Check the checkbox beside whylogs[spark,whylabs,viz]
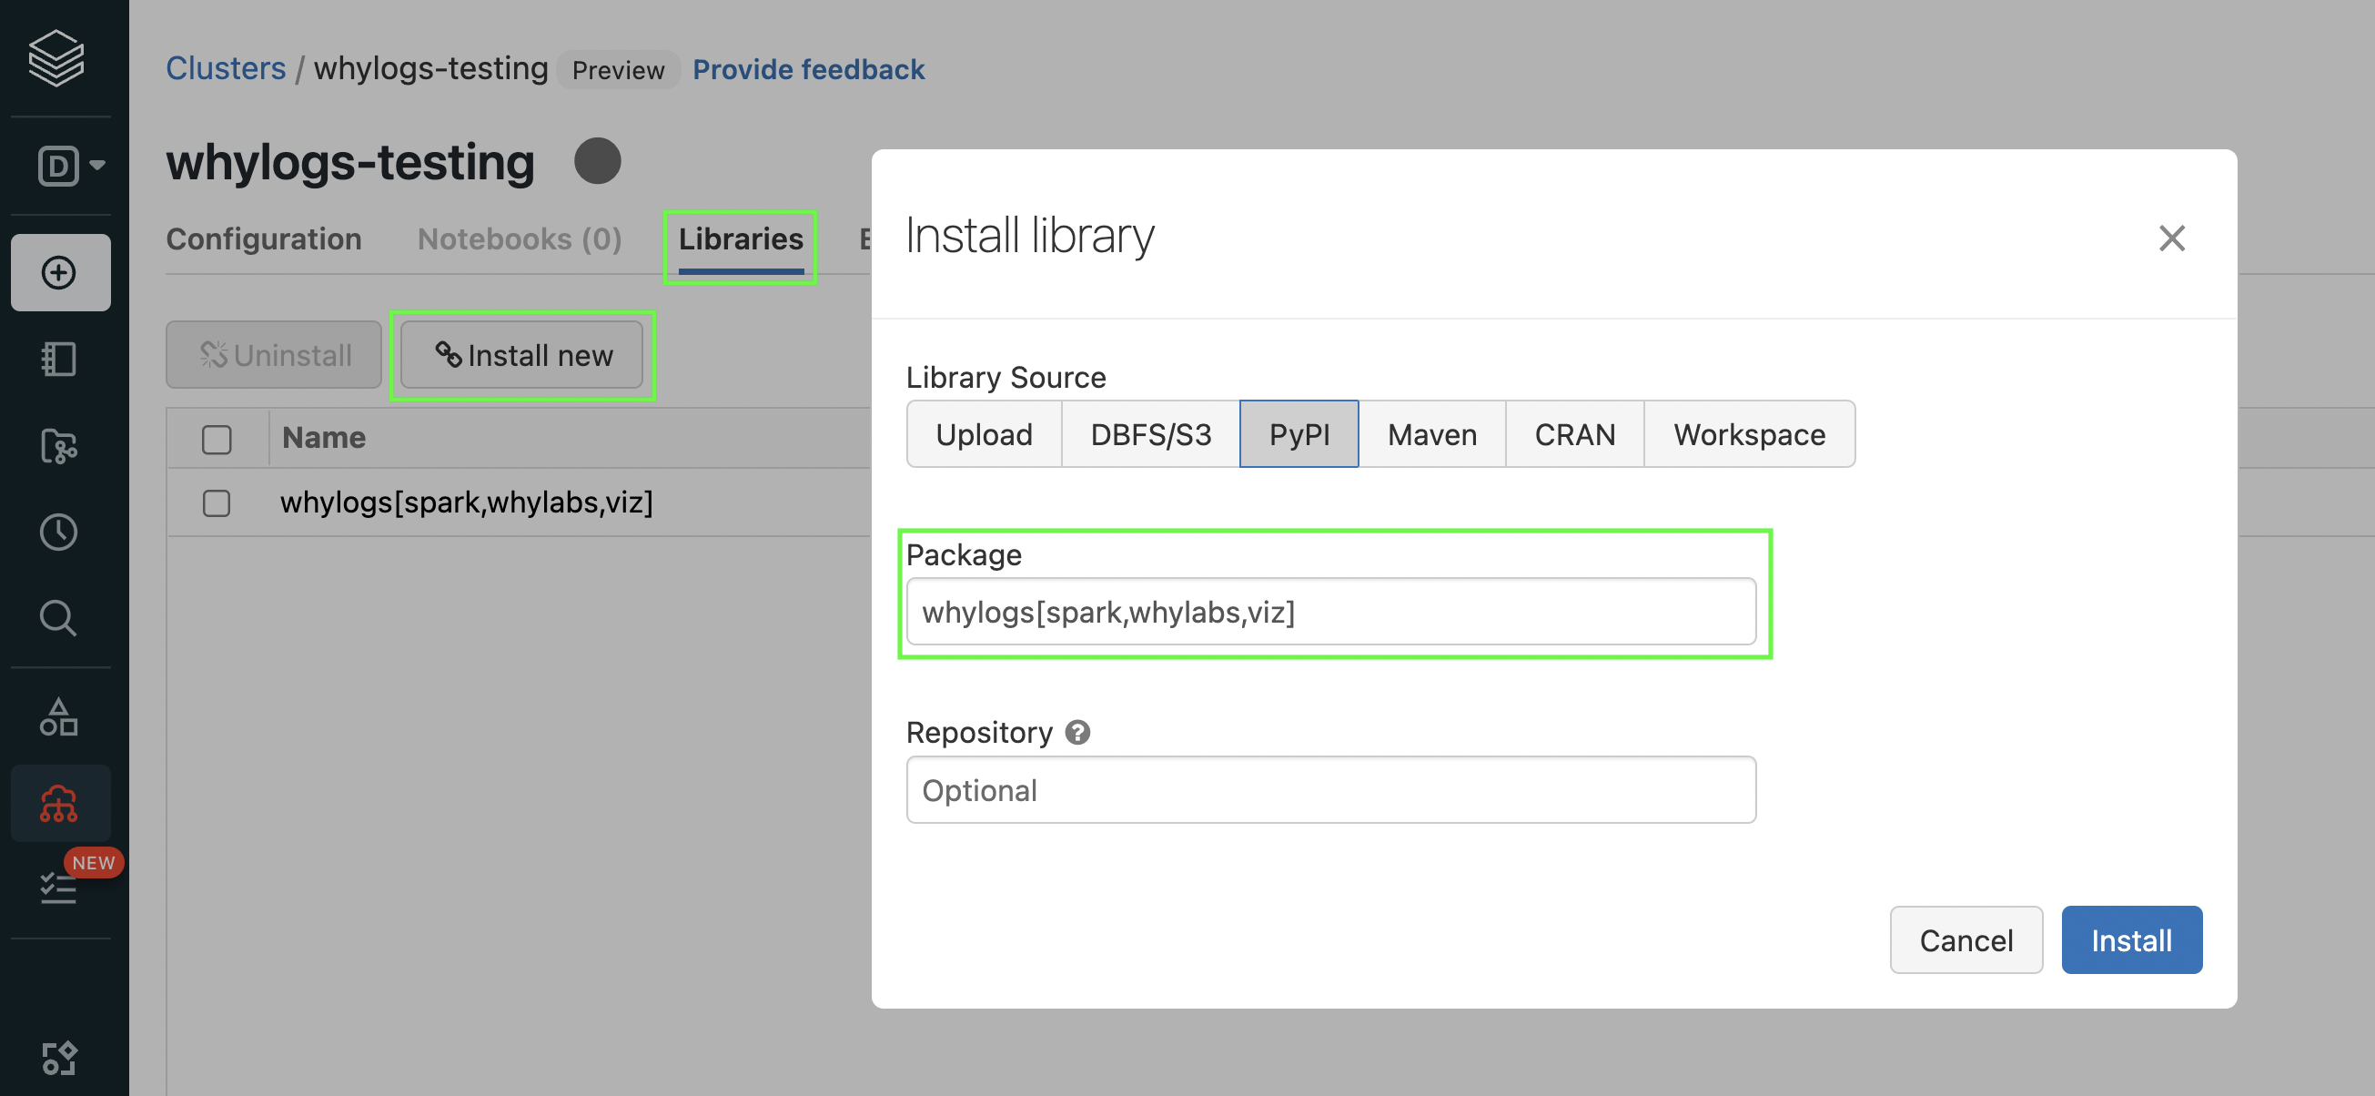Viewport: 2375px width, 1096px height. pyautogui.click(x=216, y=503)
